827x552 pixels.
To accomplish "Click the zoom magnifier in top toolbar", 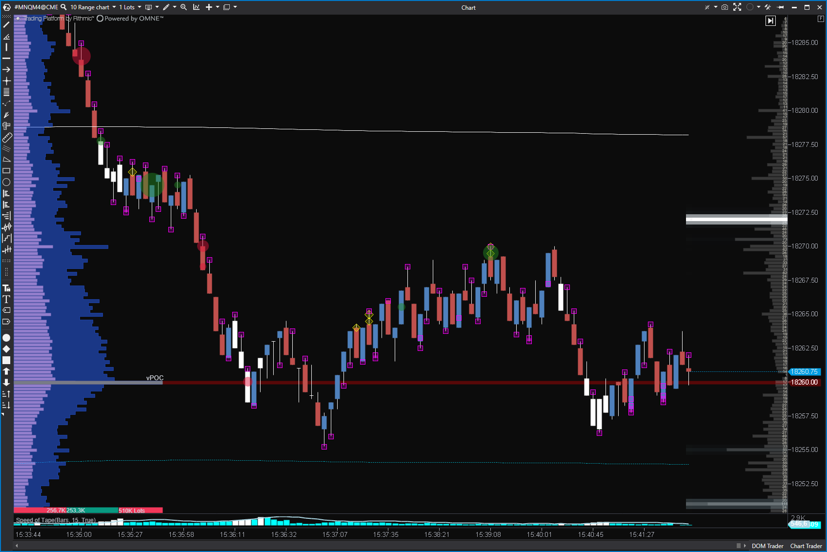I will tap(183, 7).
